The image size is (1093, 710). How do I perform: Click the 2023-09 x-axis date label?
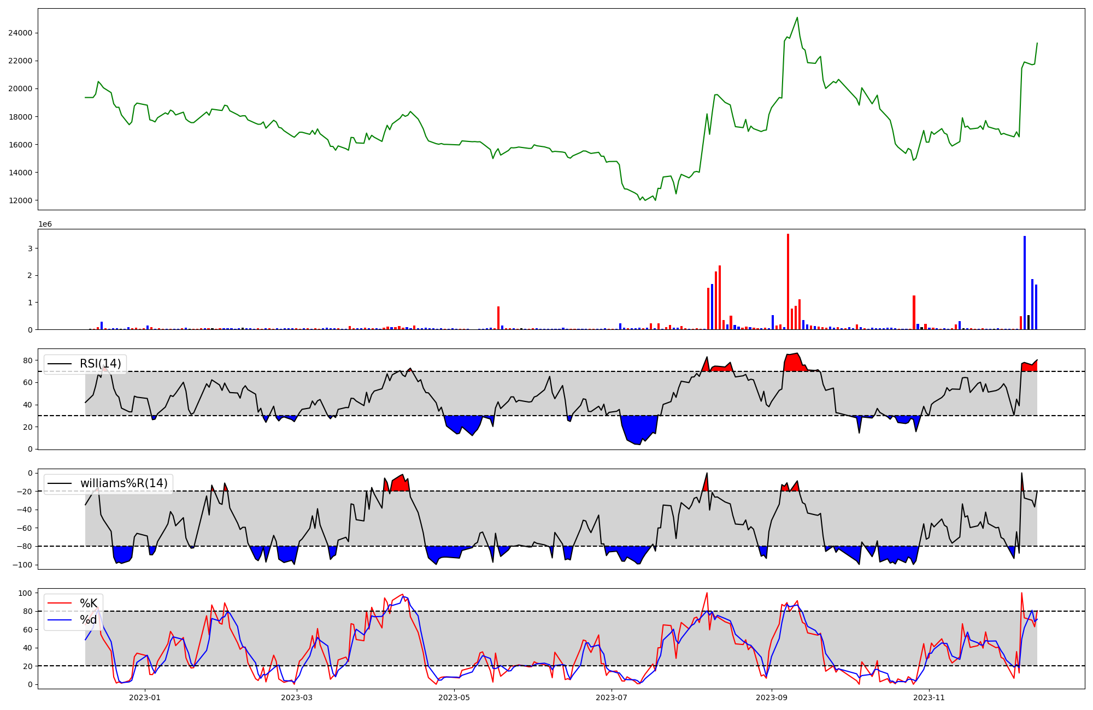coord(771,697)
